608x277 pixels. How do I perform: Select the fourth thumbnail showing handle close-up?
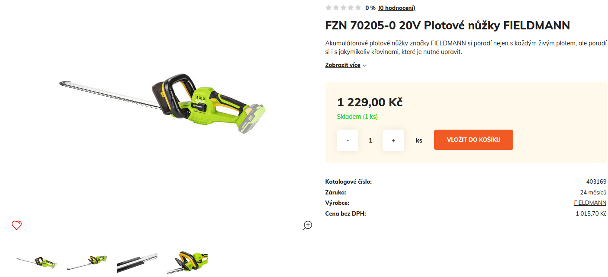[187, 263]
